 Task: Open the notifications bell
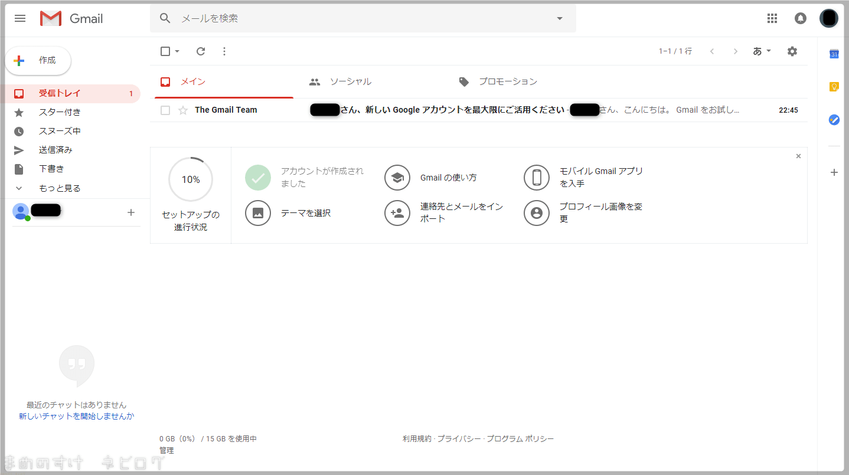pyautogui.click(x=801, y=18)
